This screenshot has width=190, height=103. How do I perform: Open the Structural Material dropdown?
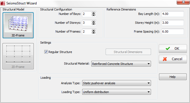click(x=121, y=64)
